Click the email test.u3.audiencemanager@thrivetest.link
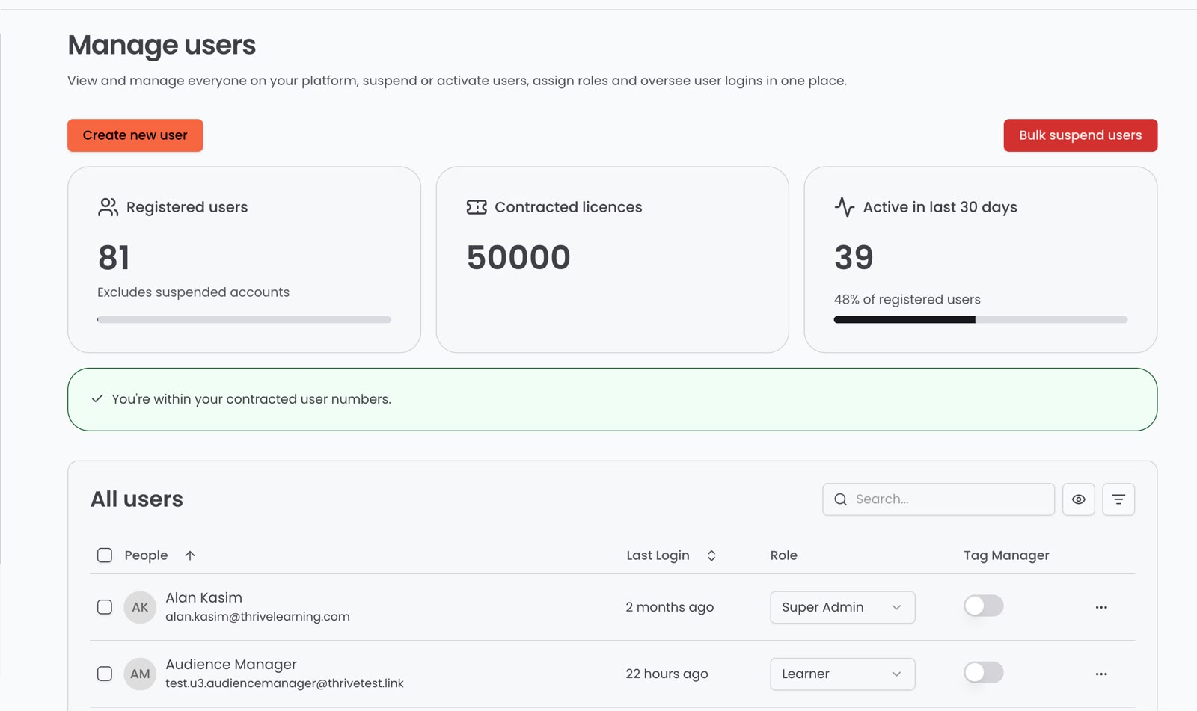Image resolution: width=1197 pixels, height=711 pixels. (284, 683)
